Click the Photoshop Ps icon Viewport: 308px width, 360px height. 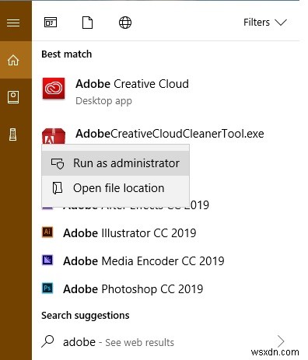[47, 288]
